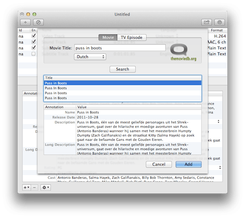Image resolution: width=245 pixels, height=218 pixels.
Task: Click the delete track toolbar icon
Action: [x=38, y=23]
